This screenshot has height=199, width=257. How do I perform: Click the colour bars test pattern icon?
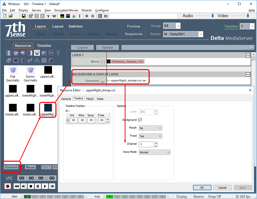(68, 16)
